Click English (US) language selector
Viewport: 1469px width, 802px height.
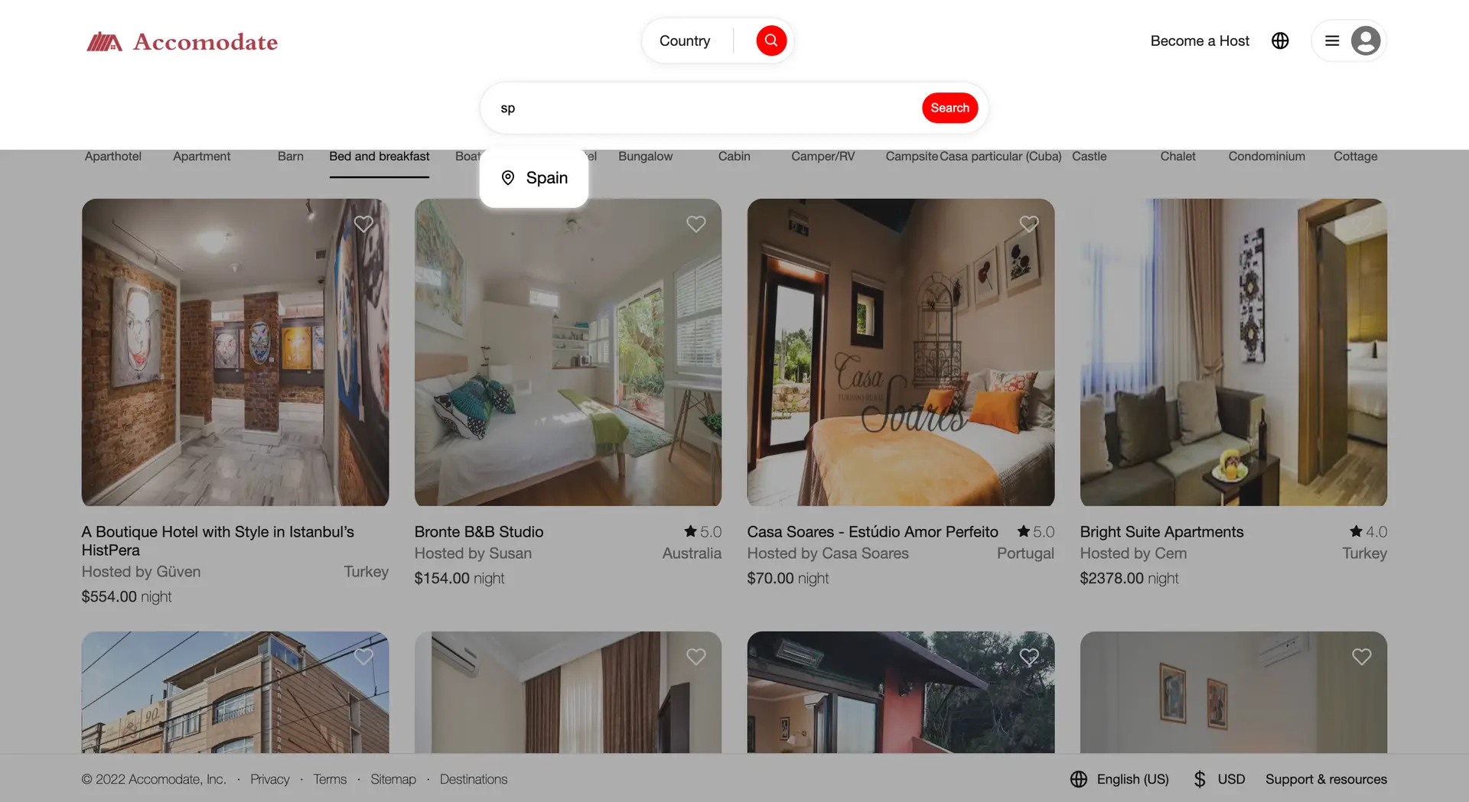(1133, 779)
